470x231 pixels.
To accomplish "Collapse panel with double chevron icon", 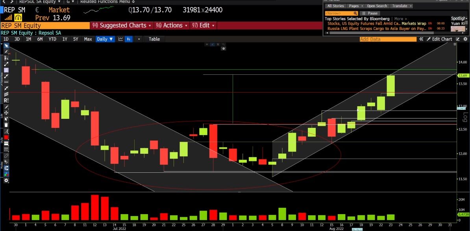I will click(422, 39).
